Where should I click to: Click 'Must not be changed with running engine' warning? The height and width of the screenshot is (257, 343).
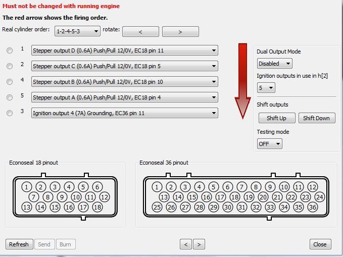(x=61, y=6)
